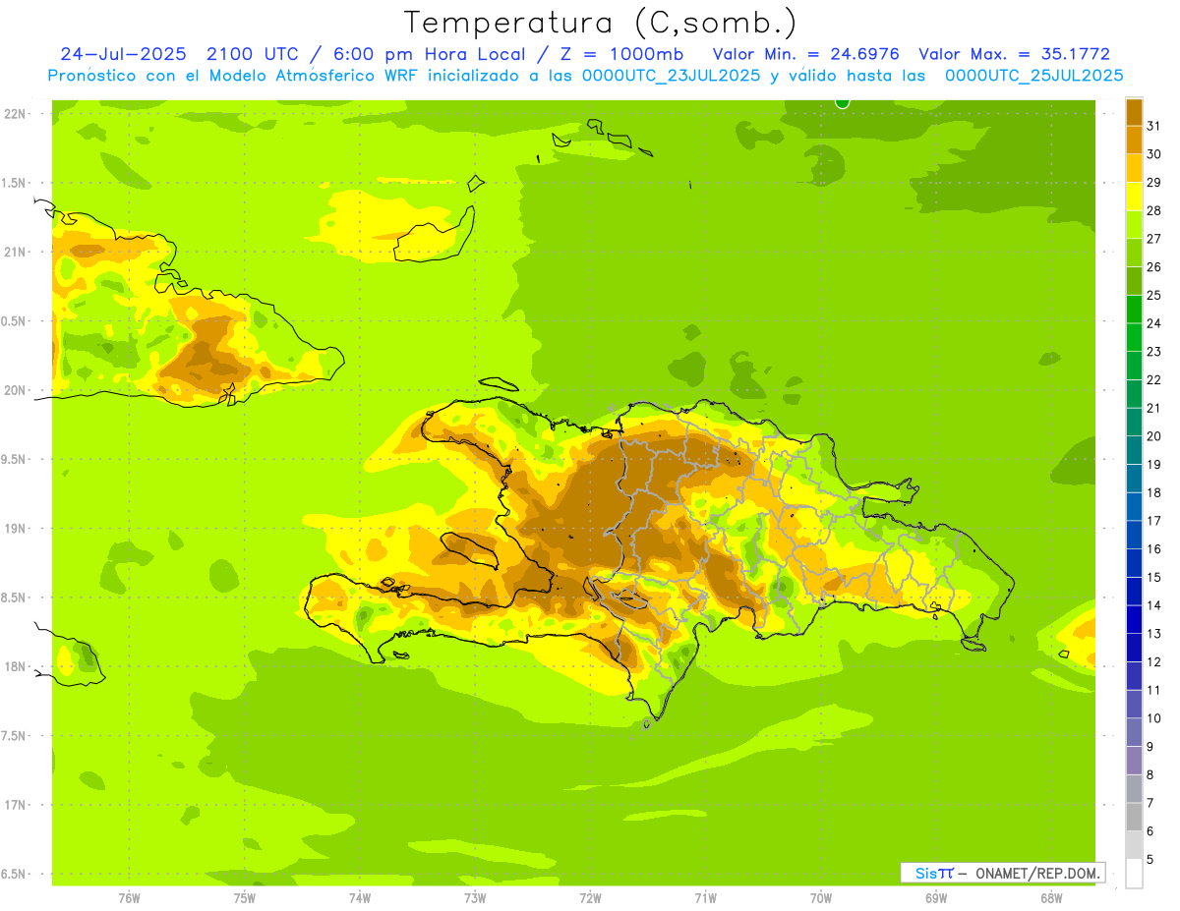
Task: Click the '9' label on the color bar
Action: pyautogui.click(x=1150, y=747)
